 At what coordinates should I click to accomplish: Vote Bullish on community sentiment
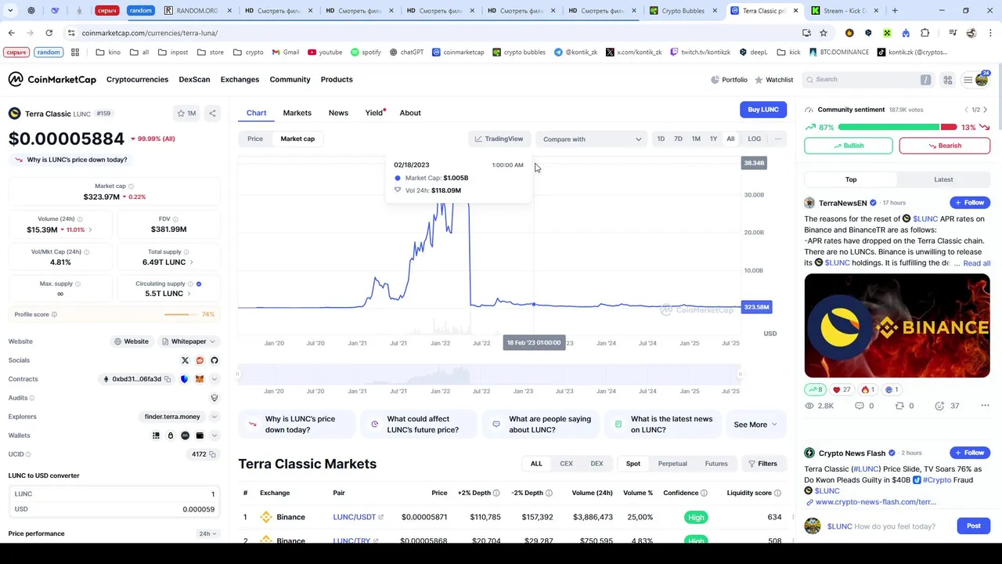point(848,146)
